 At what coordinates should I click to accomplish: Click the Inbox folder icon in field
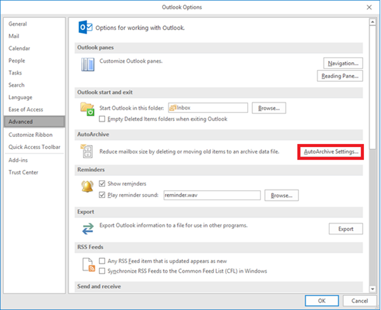click(172, 108)
